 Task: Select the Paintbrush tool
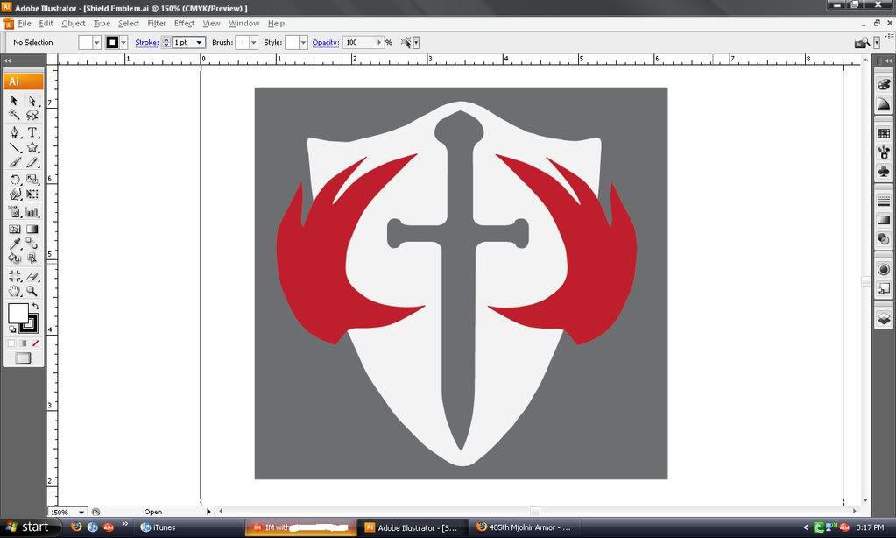click(x=14, y=162)
